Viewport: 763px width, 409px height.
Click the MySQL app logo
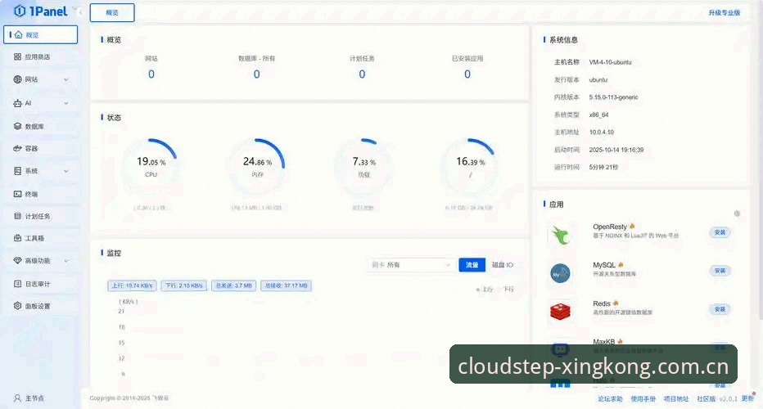[x=560, y=273]
